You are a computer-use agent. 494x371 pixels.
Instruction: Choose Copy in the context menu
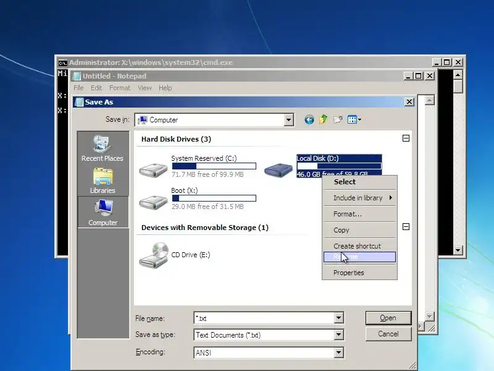tap(359, 230)
